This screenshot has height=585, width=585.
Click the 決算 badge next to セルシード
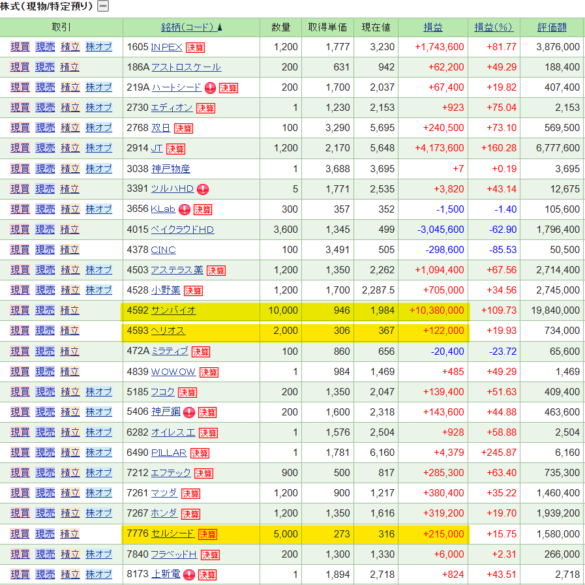(207, 534)
